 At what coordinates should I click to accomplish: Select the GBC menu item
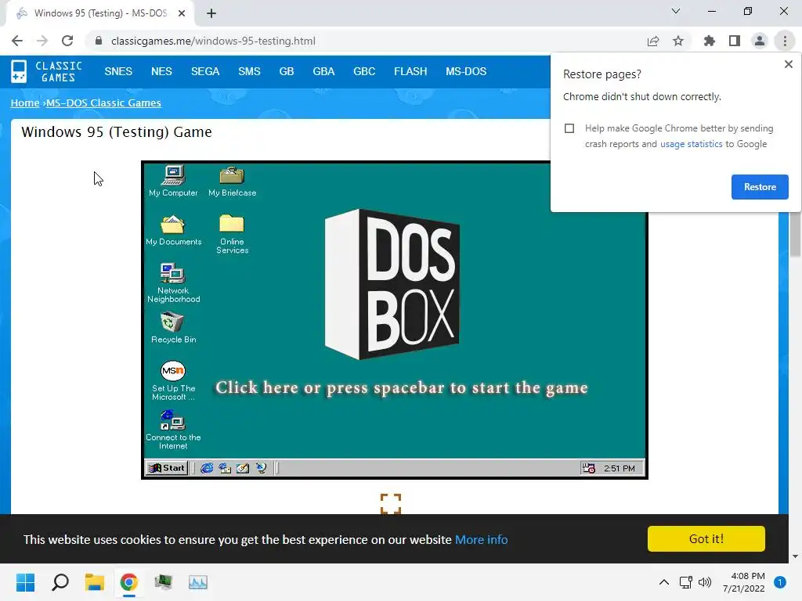364,71
